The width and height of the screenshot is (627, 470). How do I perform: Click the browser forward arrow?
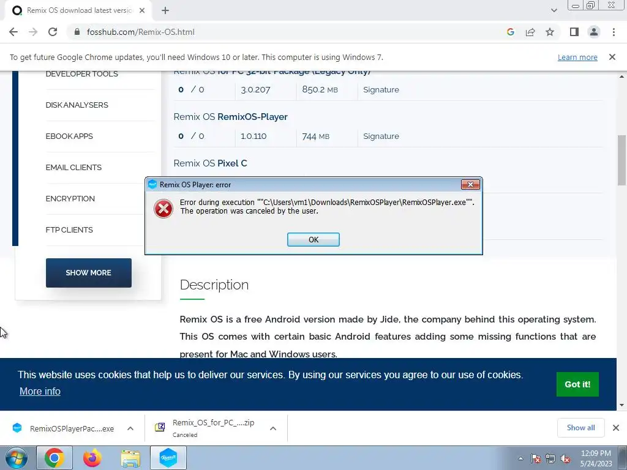point(33,32)
